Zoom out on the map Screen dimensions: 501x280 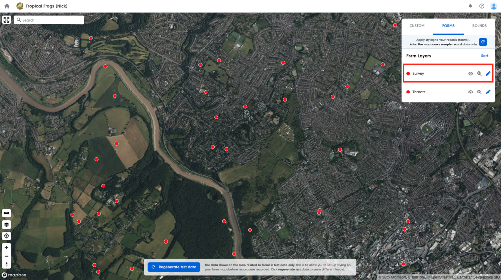[7, 256]
